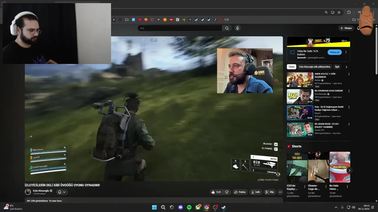378x212 pixels.
Task: Open the 09:43 clock and date flyout
Action: tap(364, 207)
